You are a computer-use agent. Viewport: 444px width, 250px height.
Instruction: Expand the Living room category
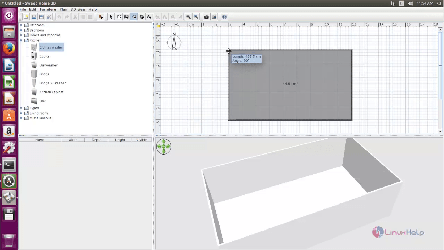pyautogui.click(x=22, y=113)
